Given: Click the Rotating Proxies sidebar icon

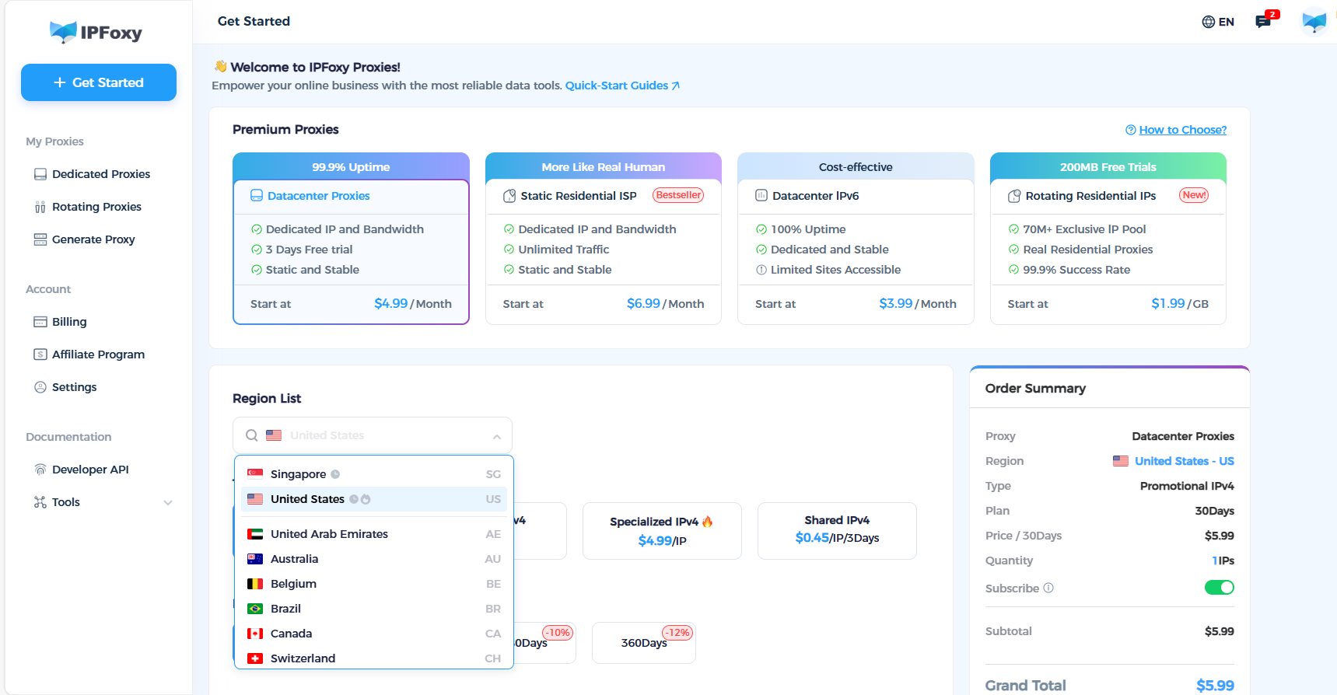Looking at the screenshot, I should pos(40,207).
